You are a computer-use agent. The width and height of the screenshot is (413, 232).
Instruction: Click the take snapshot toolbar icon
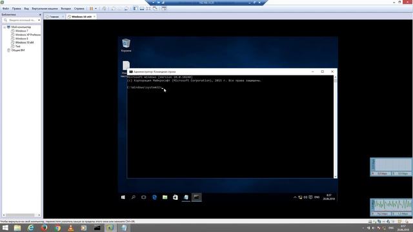point(114,8)
